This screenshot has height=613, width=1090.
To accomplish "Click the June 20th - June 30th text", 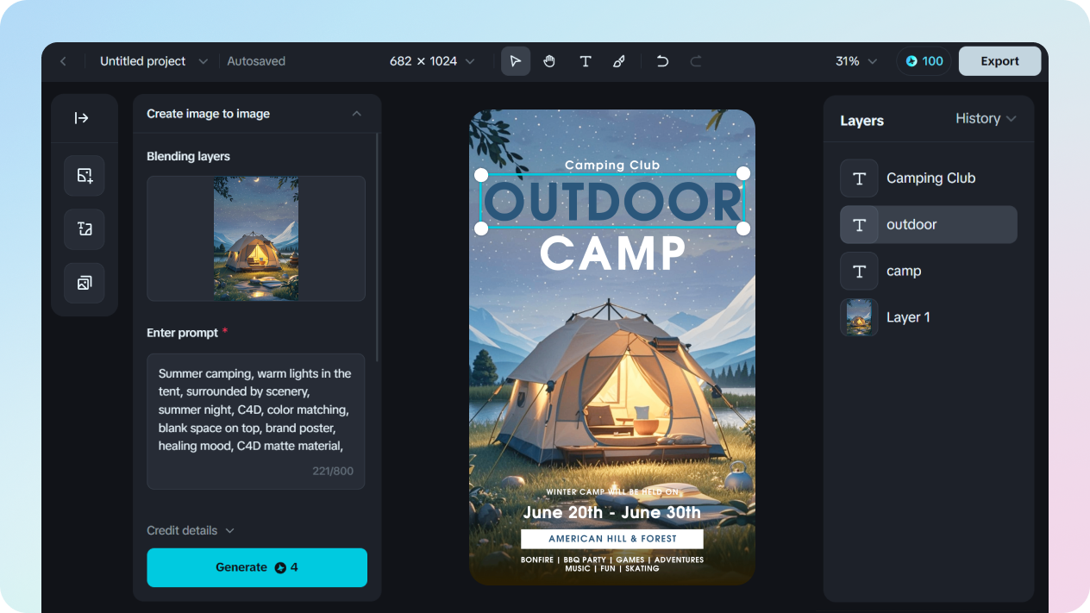I will [x=612, y=513].
